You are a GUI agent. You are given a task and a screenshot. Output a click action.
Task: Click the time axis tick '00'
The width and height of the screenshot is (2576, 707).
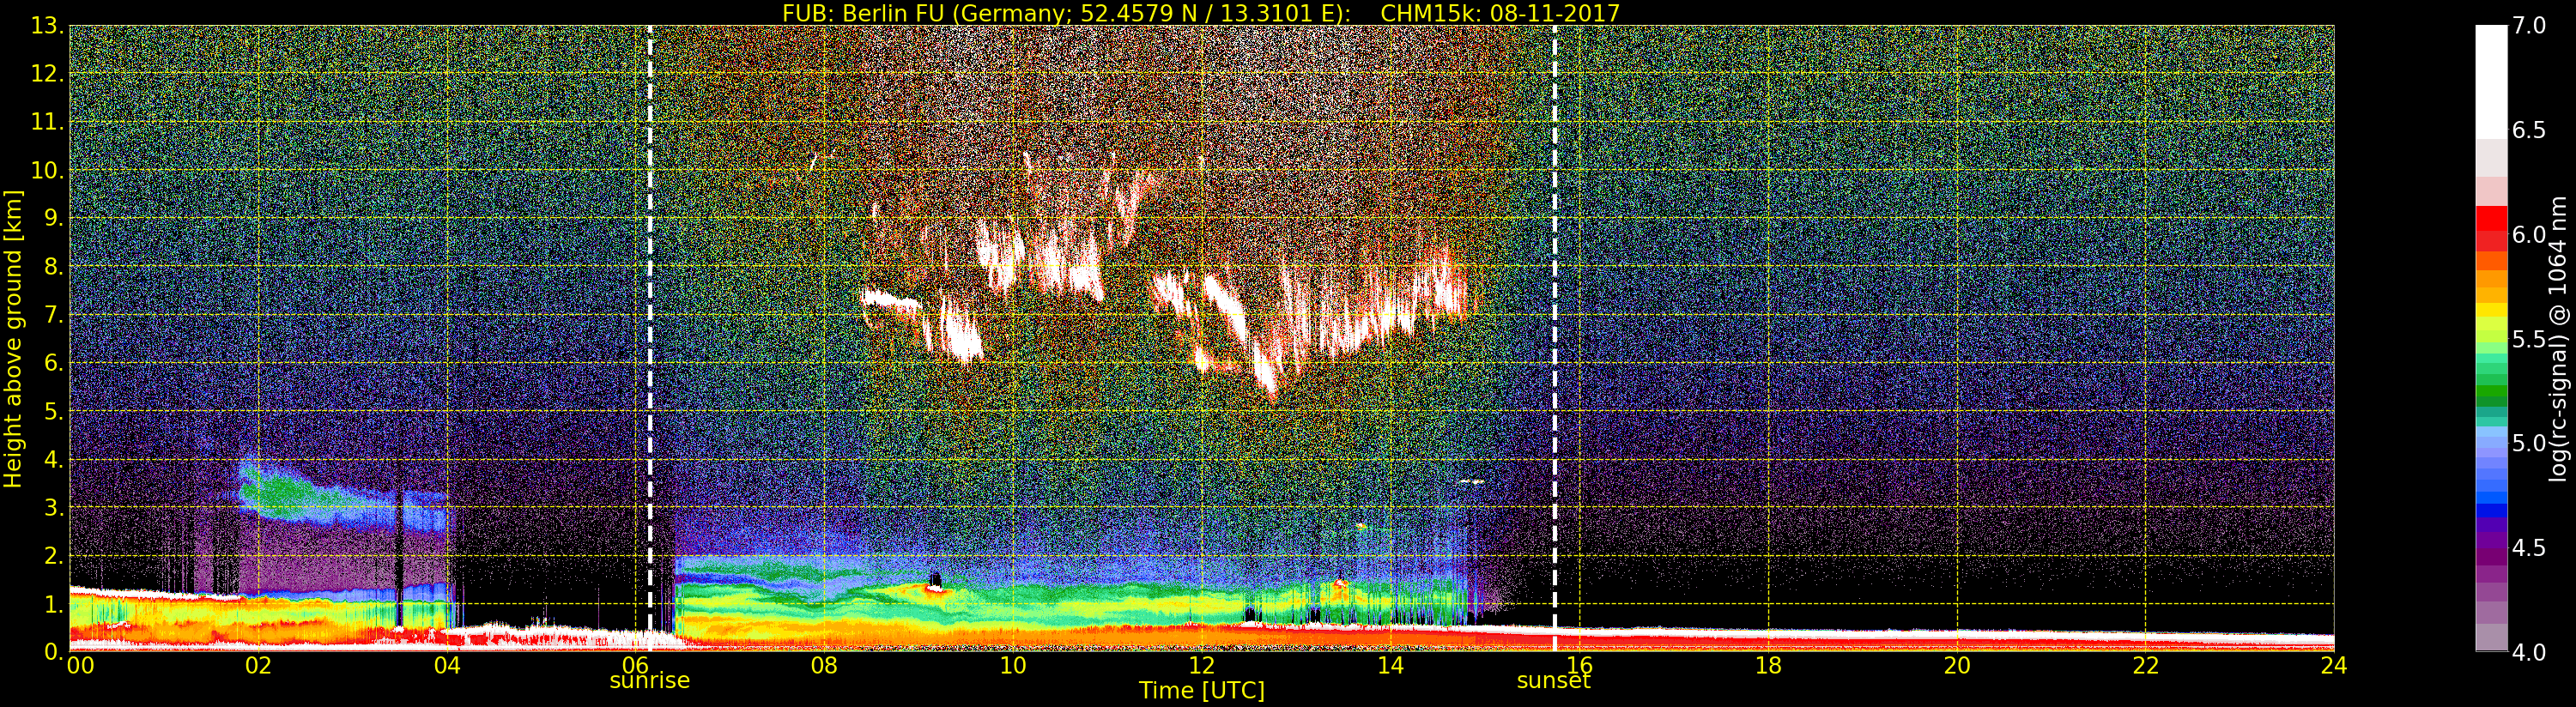[x=80, y=665]
